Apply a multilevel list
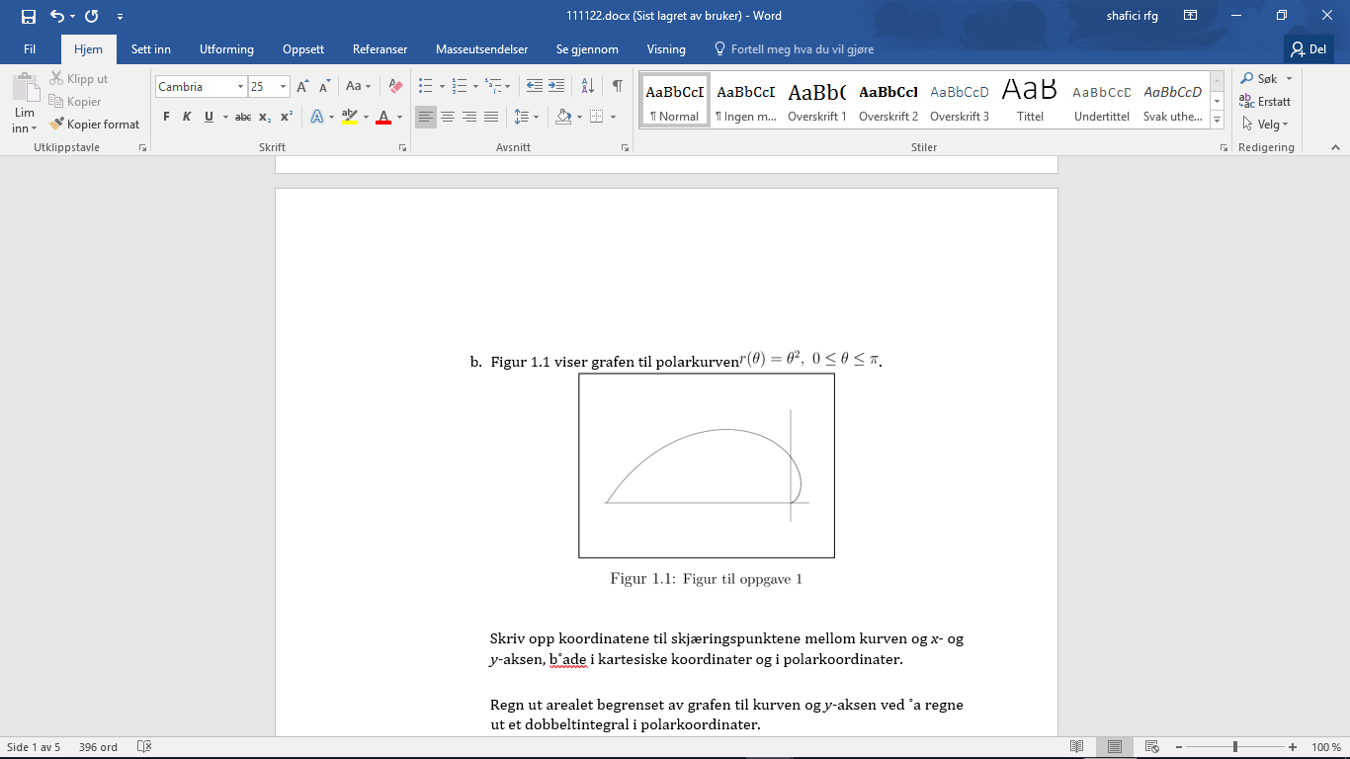Viewport: 1350px width, 759px height. coord(493,87)
